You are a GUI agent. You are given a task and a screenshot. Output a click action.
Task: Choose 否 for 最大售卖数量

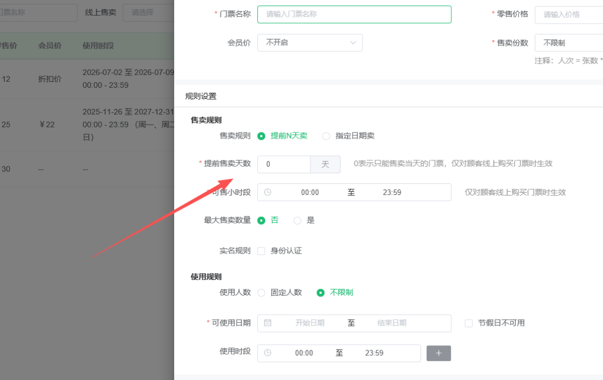pyautogui.click(x=261, y=221)
